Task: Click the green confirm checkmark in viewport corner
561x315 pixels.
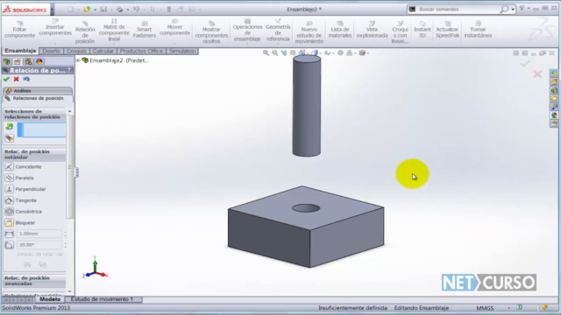Action: pos(525,64)
